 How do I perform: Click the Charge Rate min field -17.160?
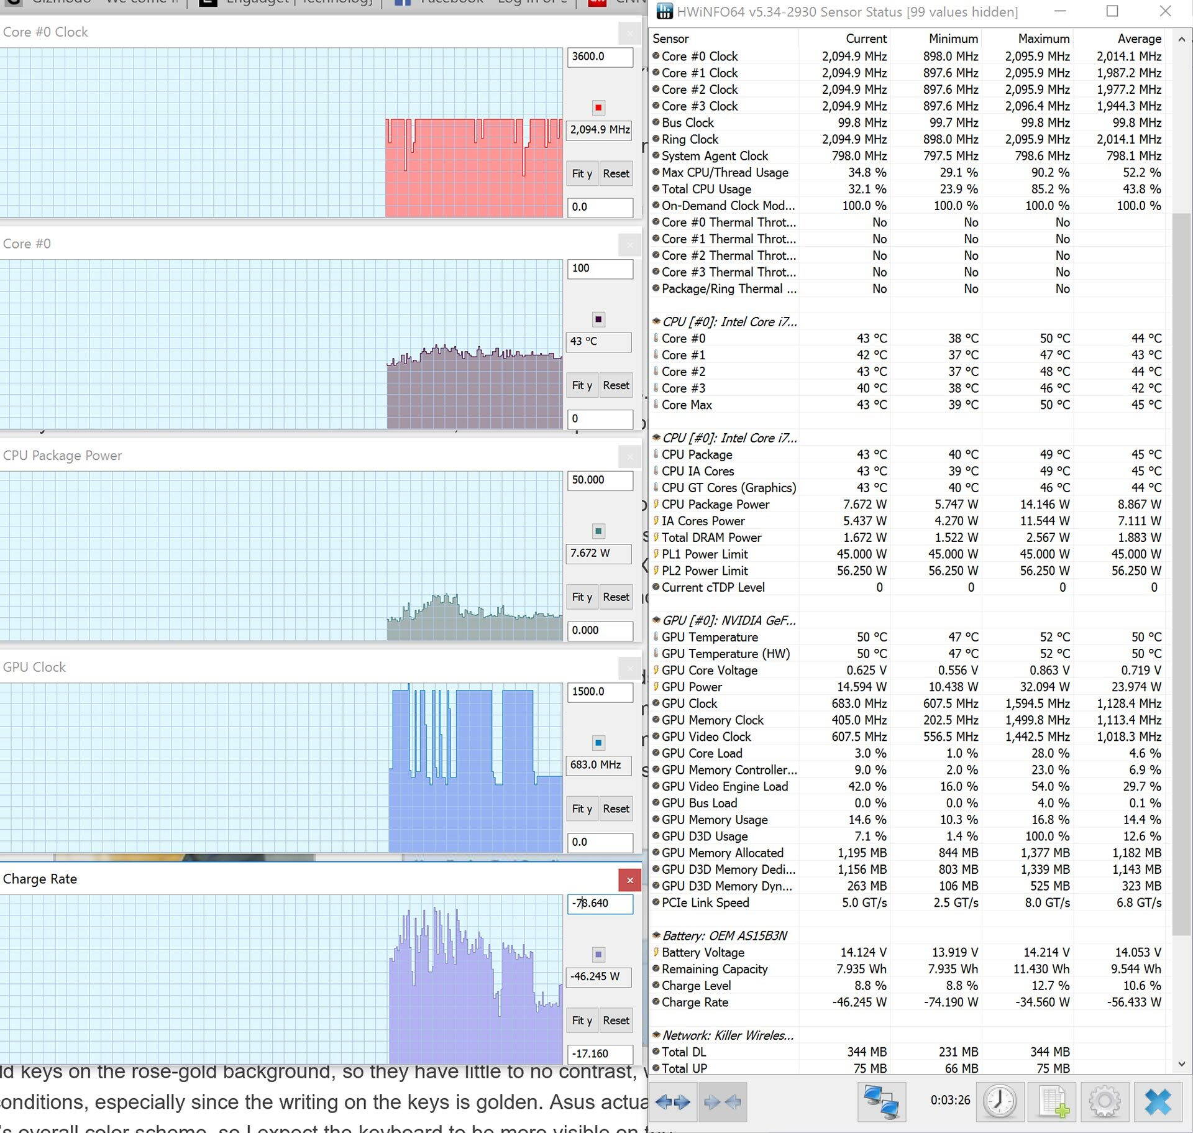pos(600,1054)
